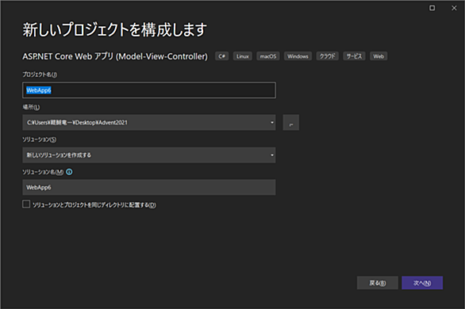Click the 次へ(N) button
The width and height of the screenshot is (465, 309).
pyautogui.click(x=422, y=283)
